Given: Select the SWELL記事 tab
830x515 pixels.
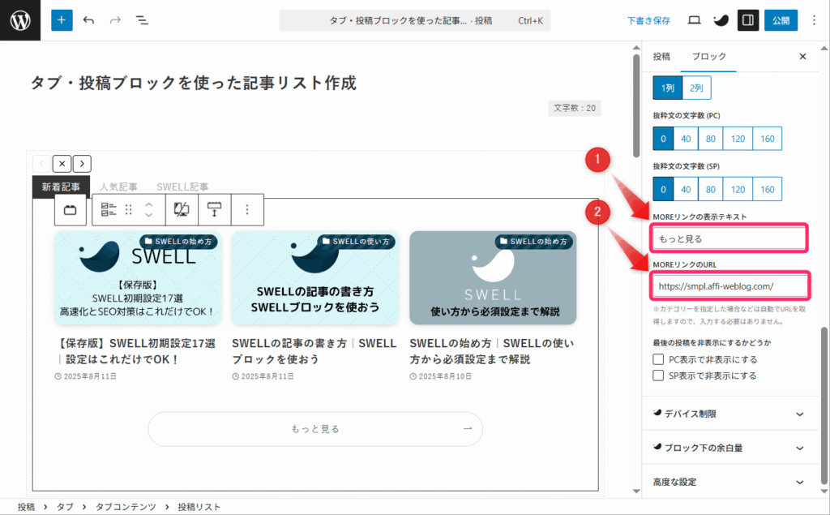Looking at the screenshot, I should [x=182, y=187].
